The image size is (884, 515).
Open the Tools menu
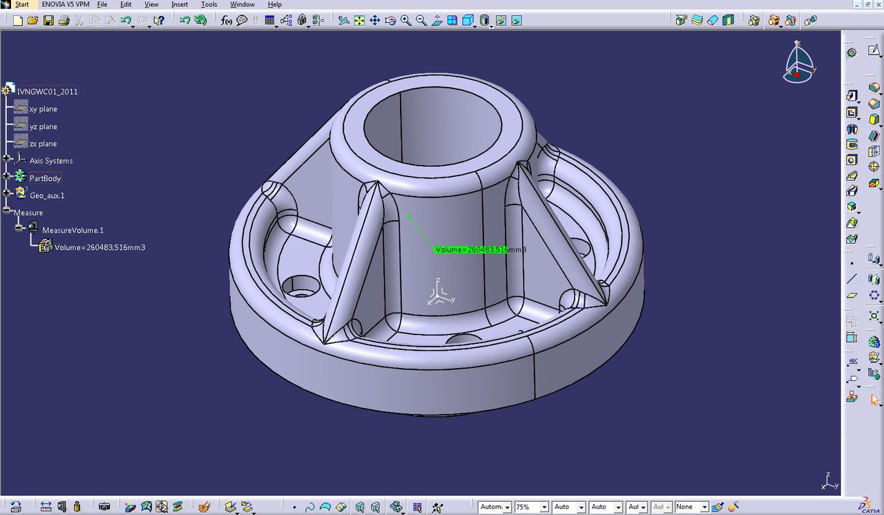point(209,4)
